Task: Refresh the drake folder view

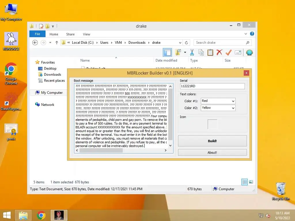Action: pyautogui.click(x=186, y=43)
